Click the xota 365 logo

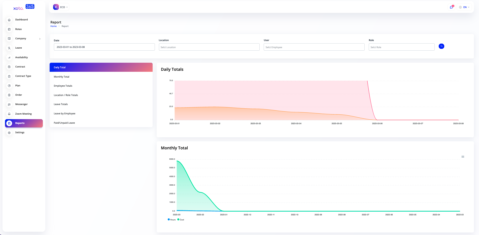click(24, 7)
